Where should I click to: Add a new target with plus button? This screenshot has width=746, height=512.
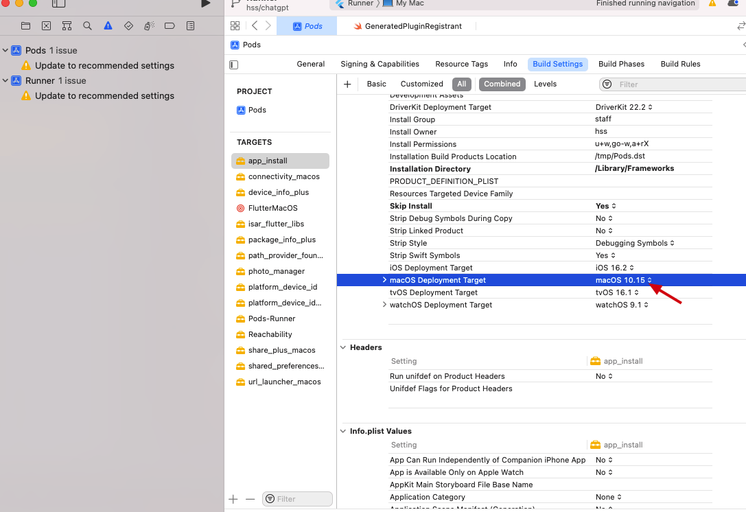233,499
